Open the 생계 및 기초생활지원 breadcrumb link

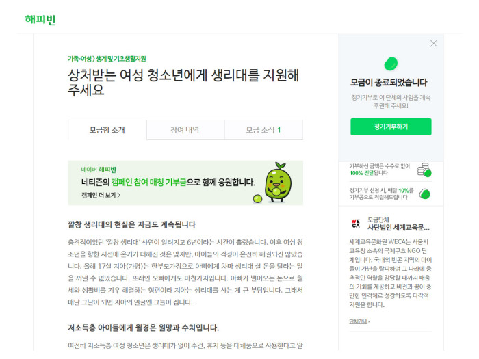121,59
